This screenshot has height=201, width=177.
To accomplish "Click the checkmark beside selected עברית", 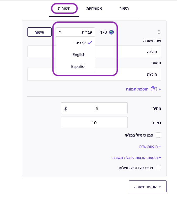I will (x=90, y=43).
